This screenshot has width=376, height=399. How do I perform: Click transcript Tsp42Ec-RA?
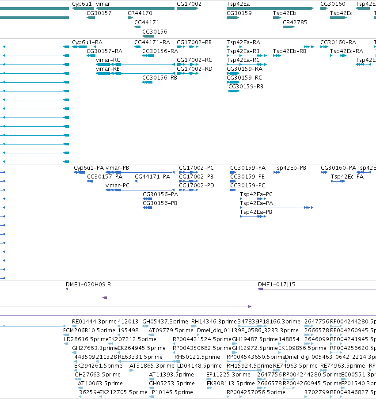[x=346, y=51]
